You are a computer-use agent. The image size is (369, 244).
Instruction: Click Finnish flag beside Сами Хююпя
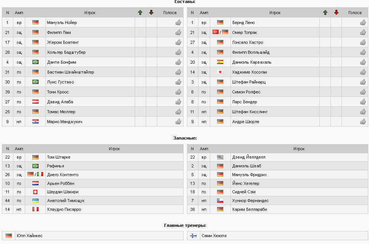(x=193, y=236)
